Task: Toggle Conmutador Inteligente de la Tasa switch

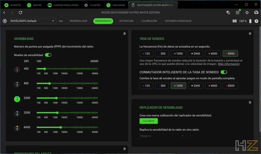Action: click(x=224, y=72)
